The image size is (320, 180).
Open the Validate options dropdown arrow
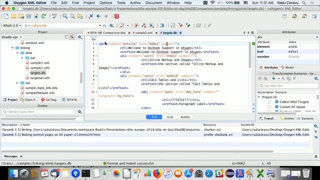coord(128,25)
